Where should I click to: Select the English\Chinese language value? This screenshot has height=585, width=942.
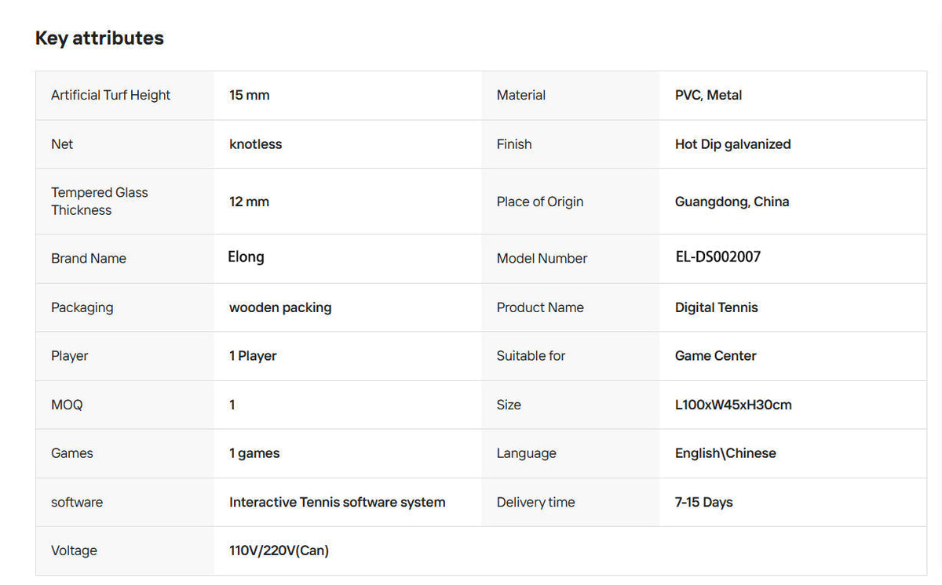tap(725, 453)
